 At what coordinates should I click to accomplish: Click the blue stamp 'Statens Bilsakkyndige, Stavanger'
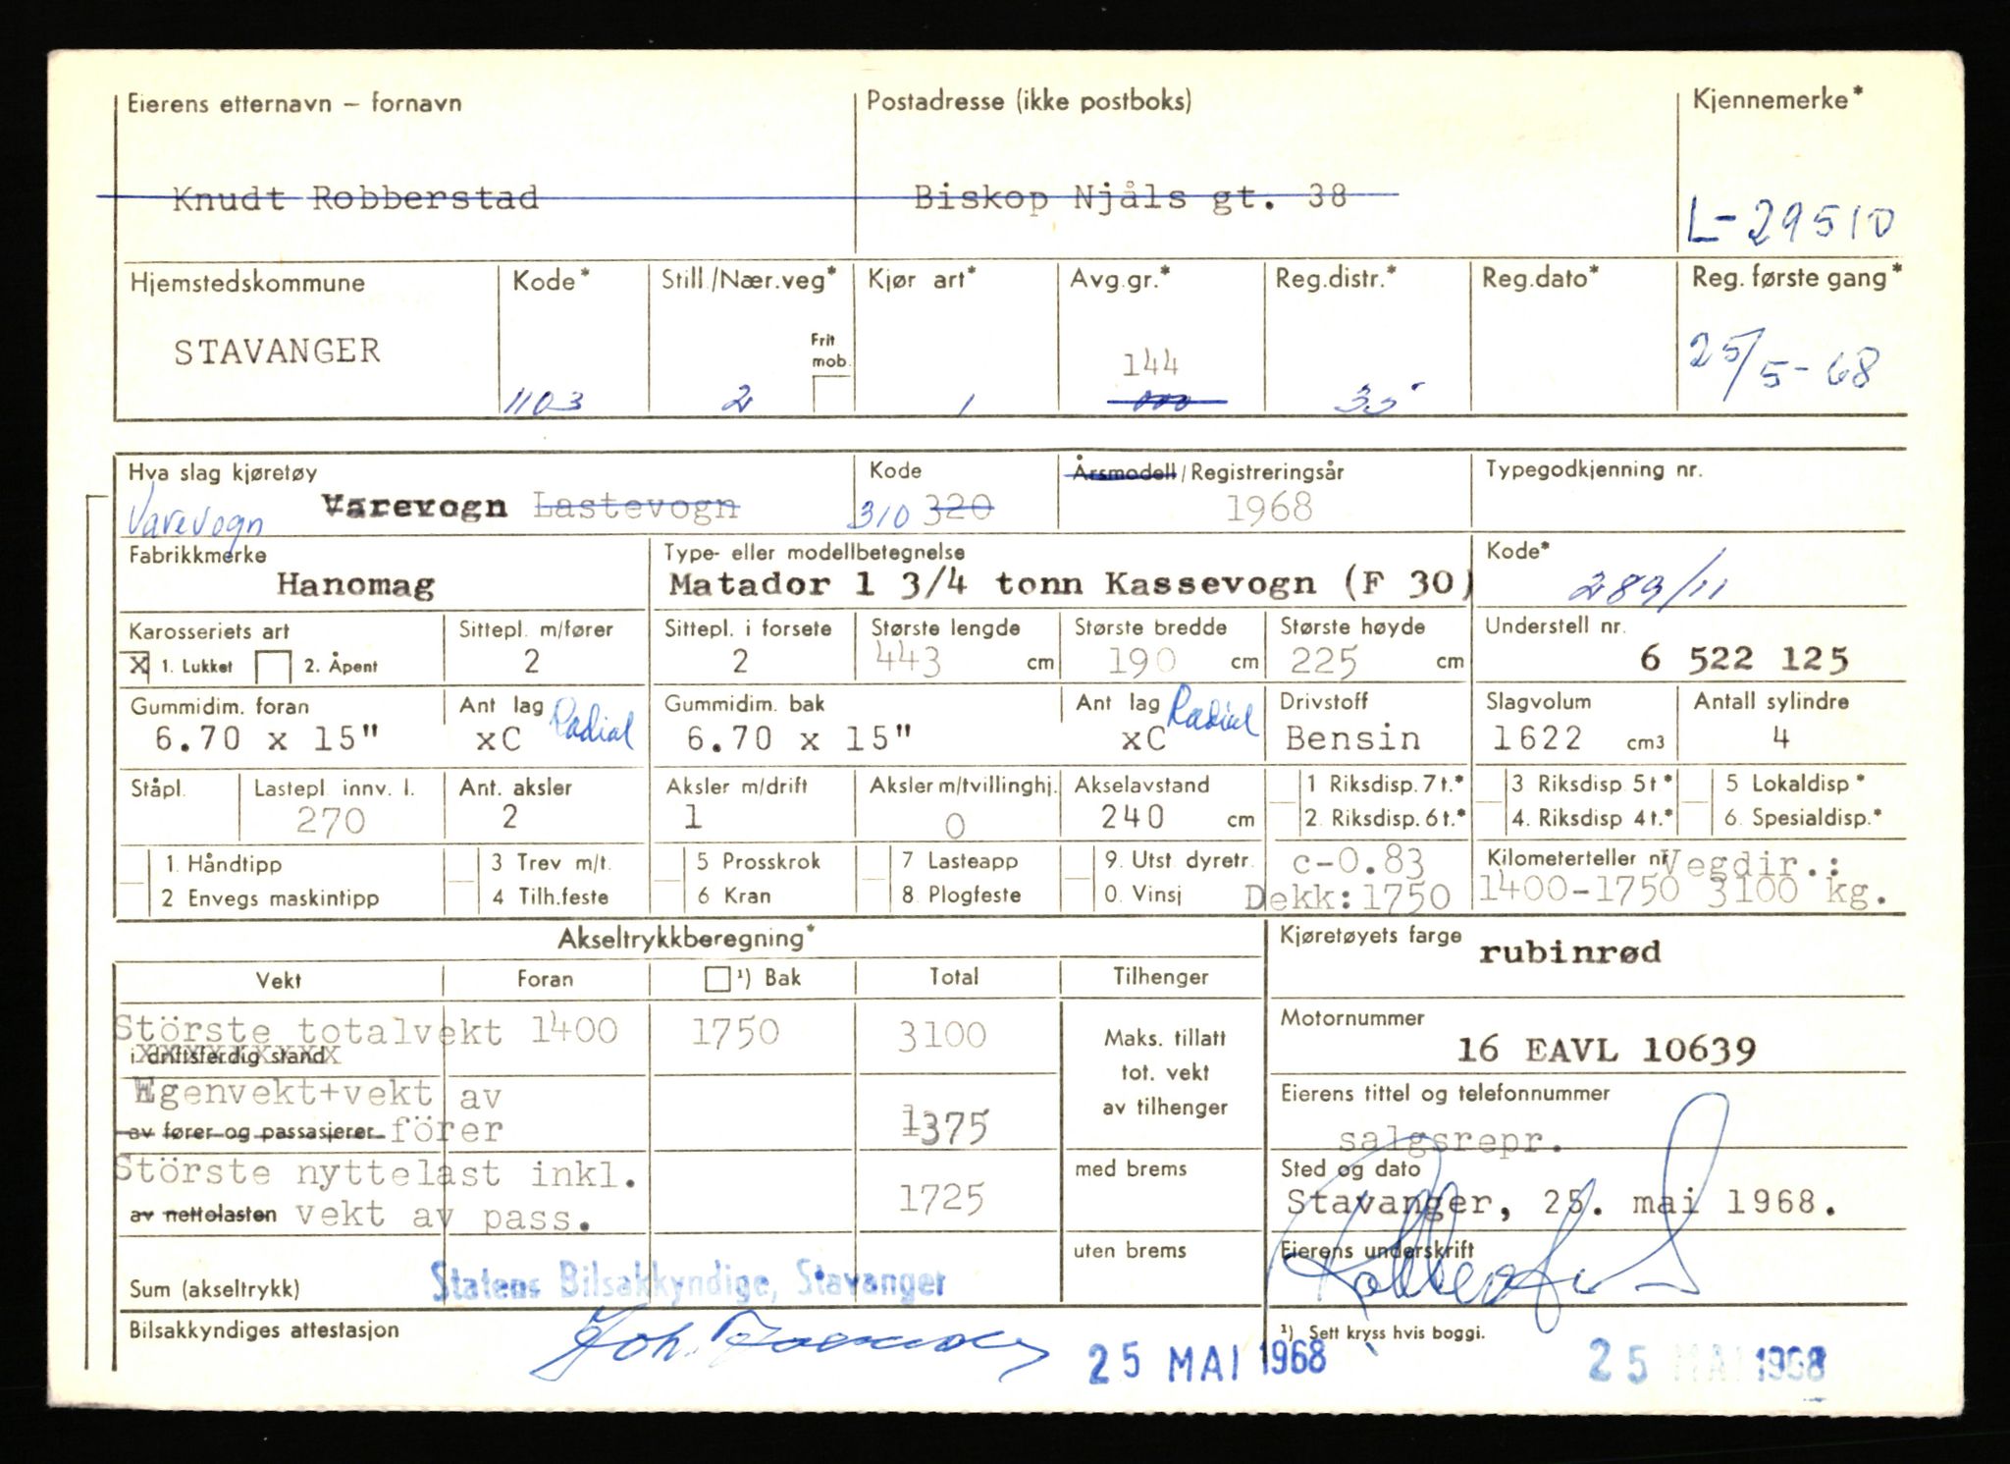click(688, 1281)
